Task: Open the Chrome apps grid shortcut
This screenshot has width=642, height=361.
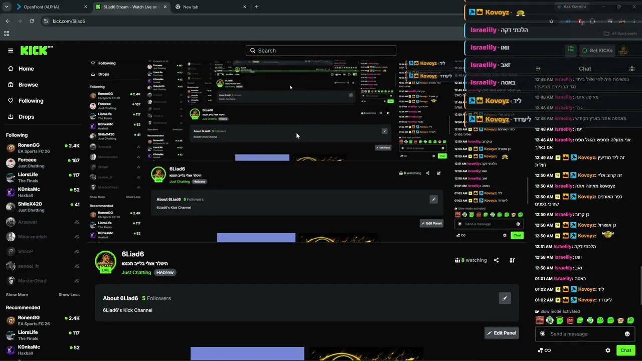Action: tap(7, 34)
